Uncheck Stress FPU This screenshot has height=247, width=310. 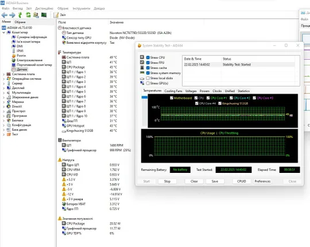[x=148, y=63]
